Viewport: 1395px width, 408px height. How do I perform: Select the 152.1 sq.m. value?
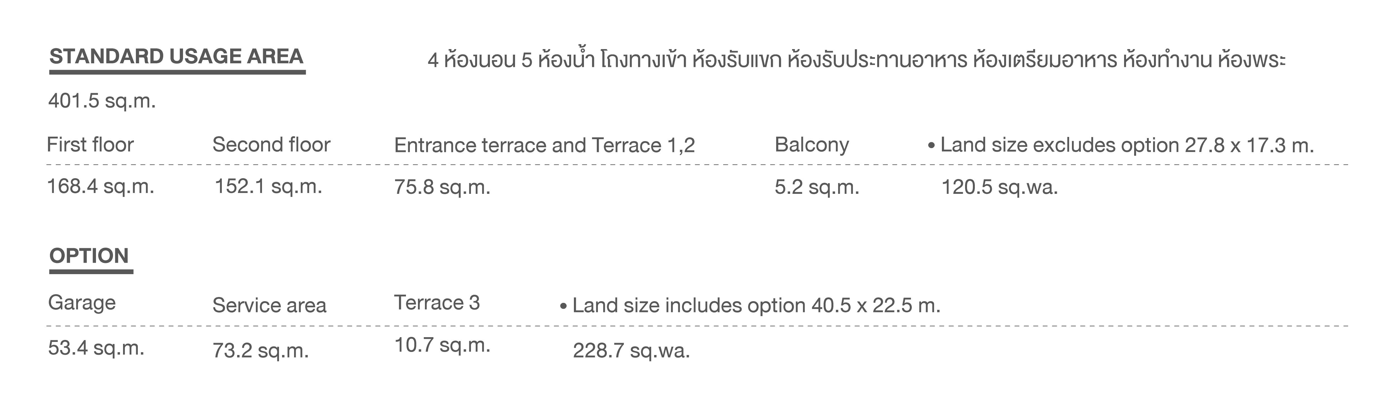(269, 187)
